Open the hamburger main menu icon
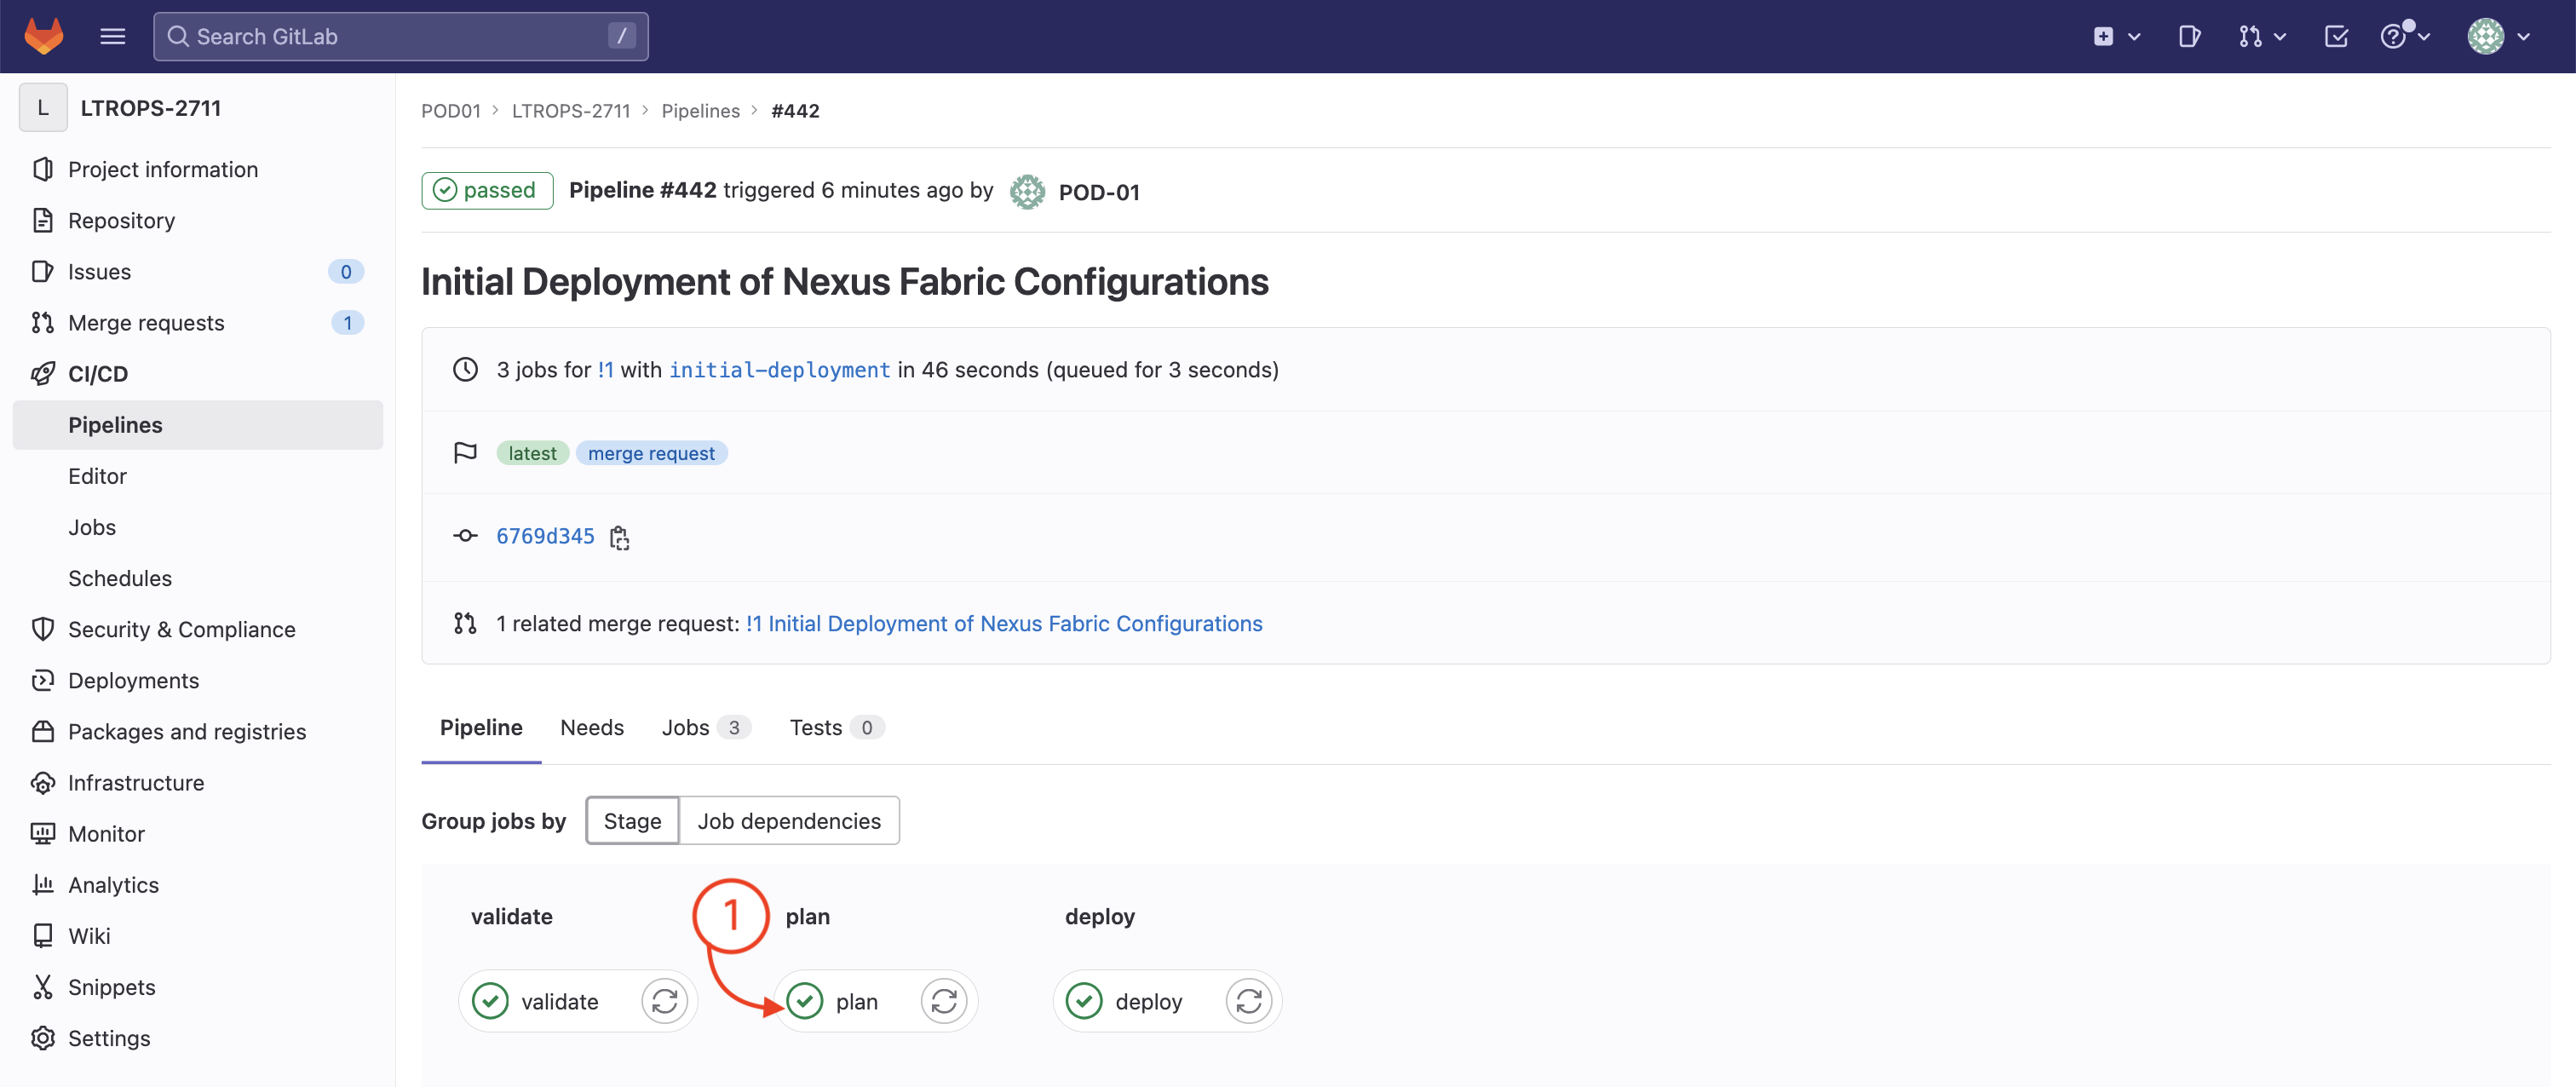The width and height of the screenshot is (2576, 1087). tap(113, 36)
